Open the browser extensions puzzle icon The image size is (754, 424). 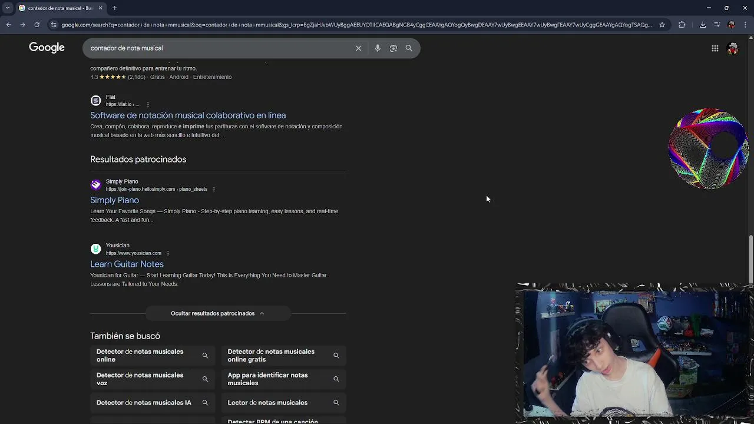682,25
